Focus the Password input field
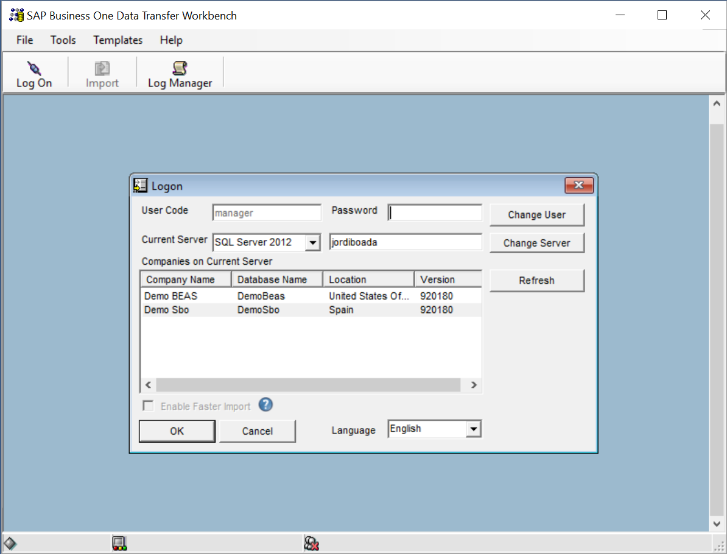727x554 pixels. pyautogui.click(x=435, y=213)
